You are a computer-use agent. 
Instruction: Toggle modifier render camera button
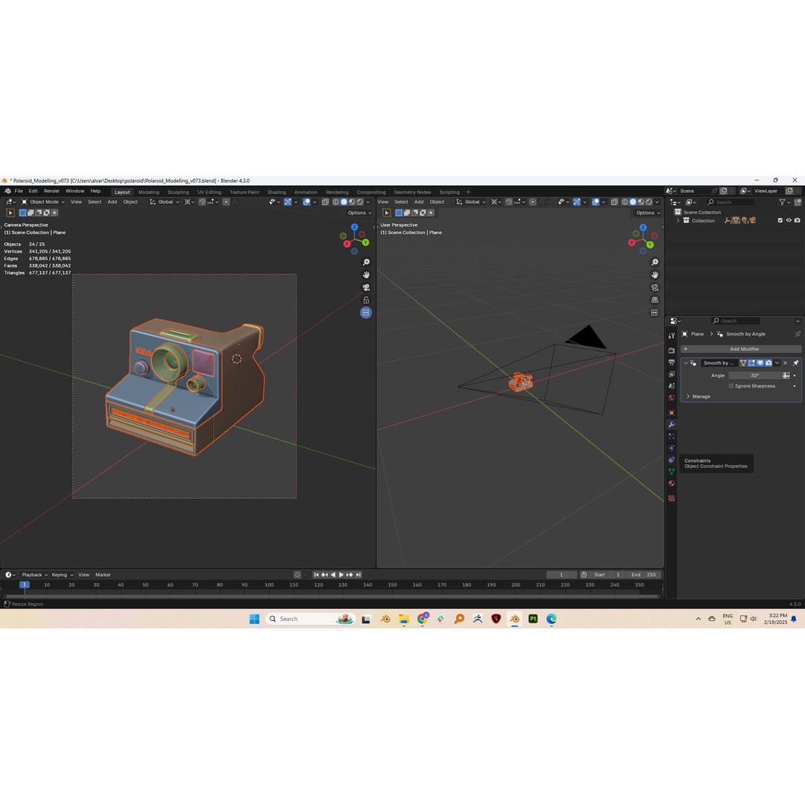[x=768, y=363]
